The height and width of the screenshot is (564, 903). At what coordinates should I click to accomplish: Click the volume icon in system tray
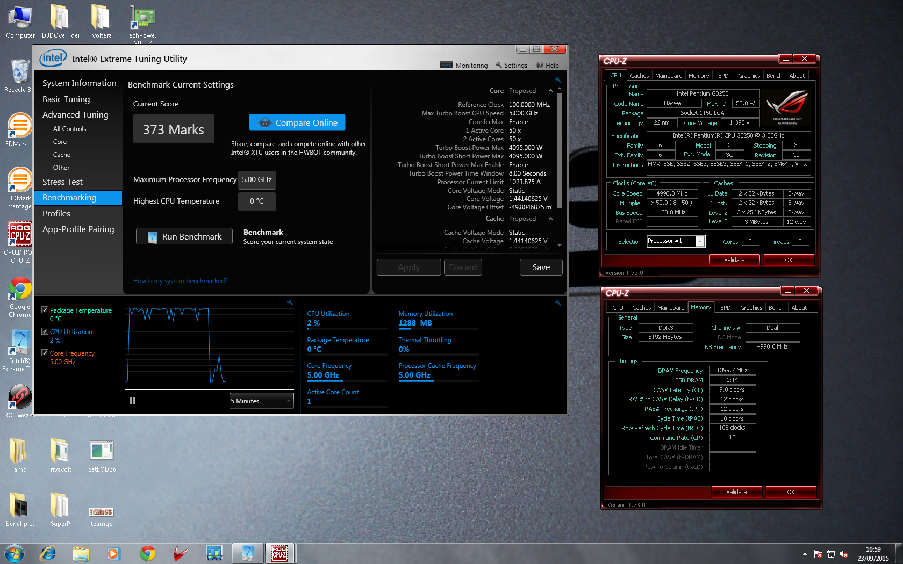[844, 554]
